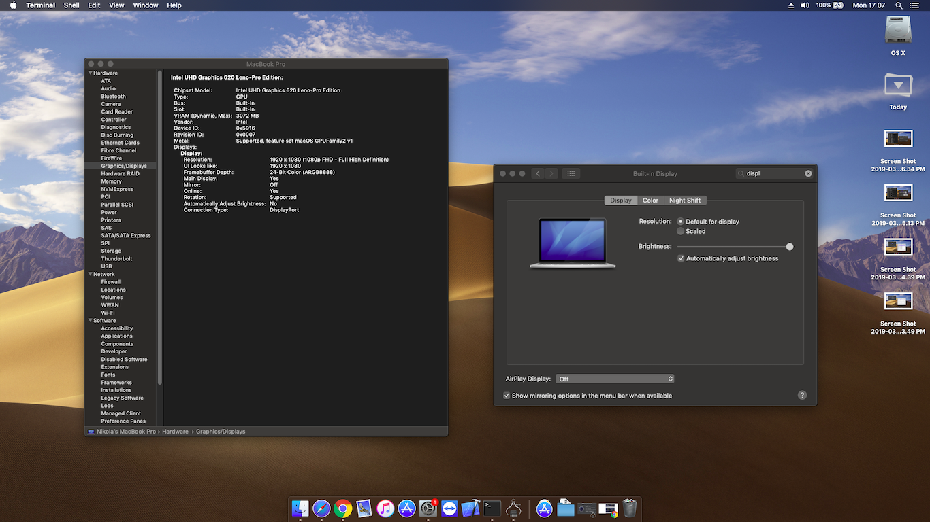Image resolution: width=930 pixels, height=522 pixels.
Task: Collapse the Software section in sidebar
Action: click(90, 321)
